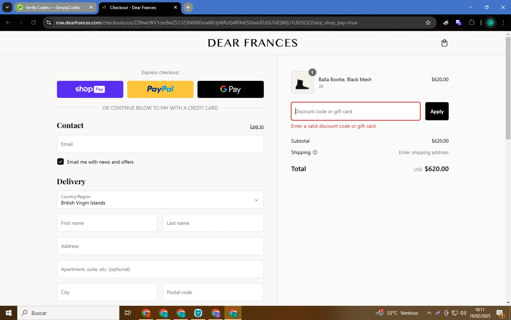Viewport: 511px width, 320px height.
Task: Click the Windows taskbar search box
Action: coord(68,313)
